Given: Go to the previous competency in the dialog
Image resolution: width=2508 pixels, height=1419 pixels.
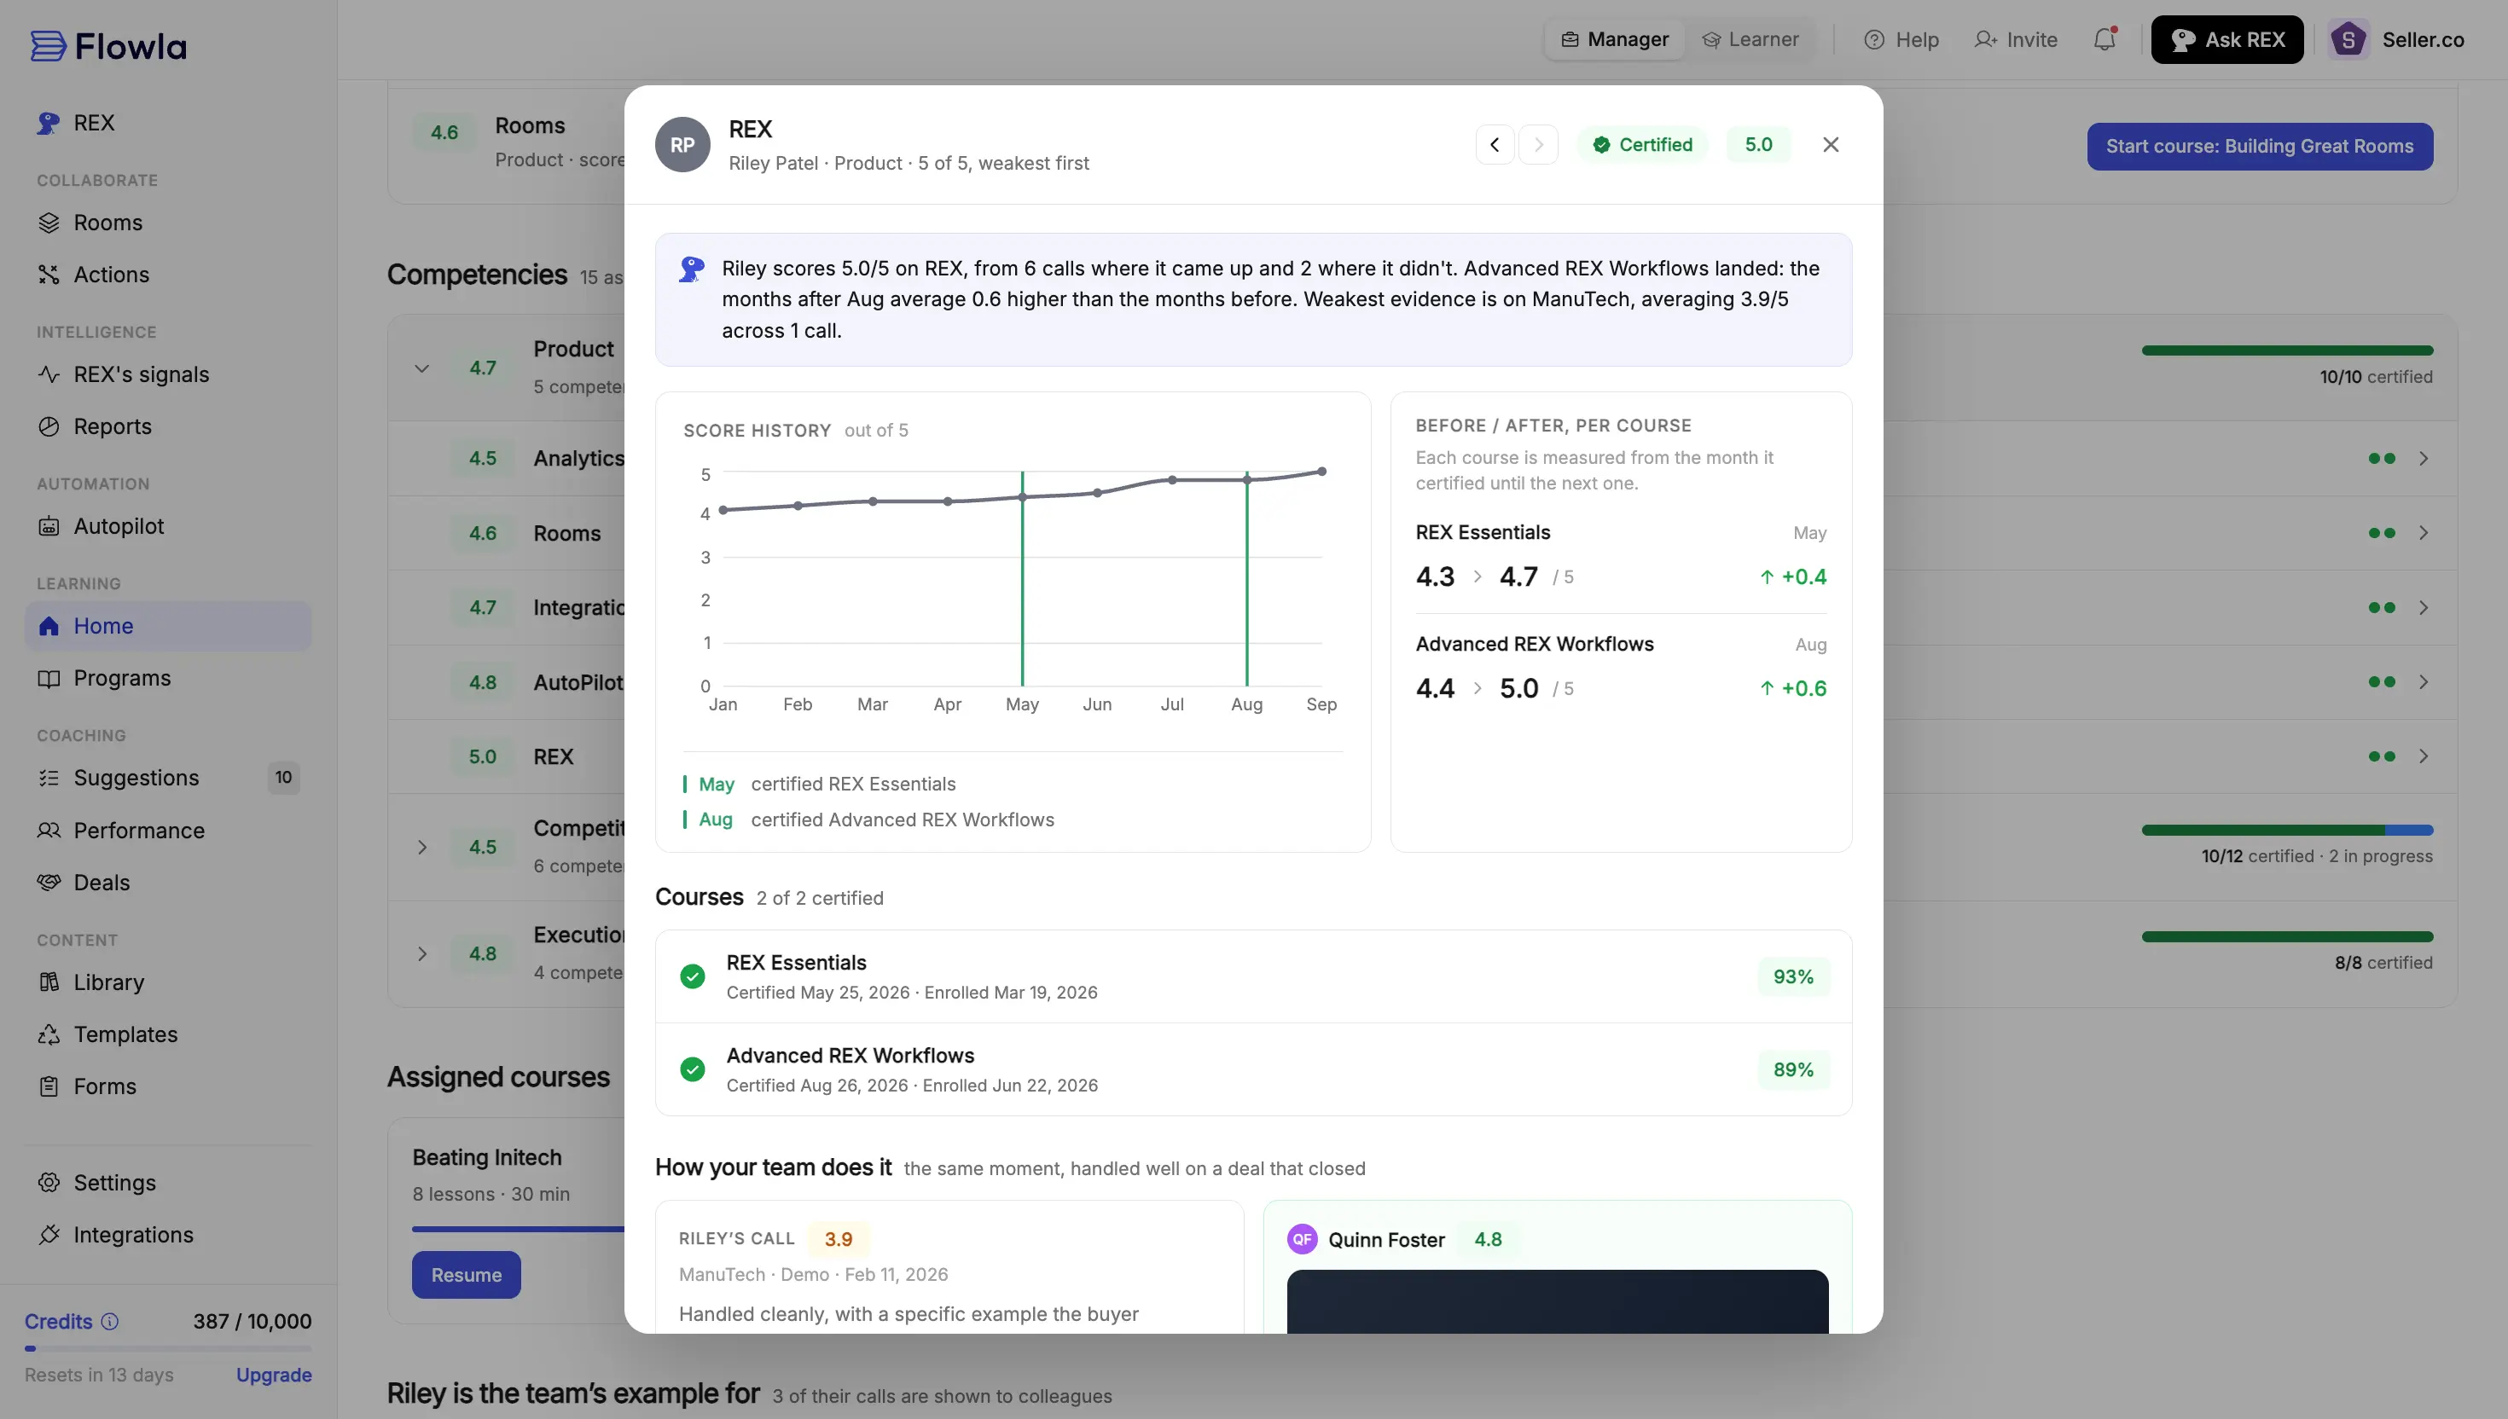Looking at the screenshot, I should click(1495, 144).
